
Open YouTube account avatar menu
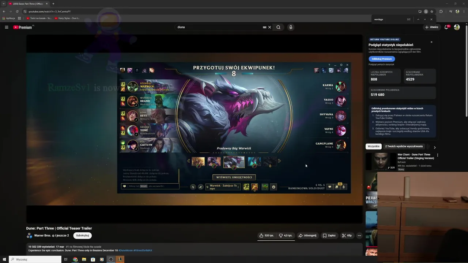457,27
